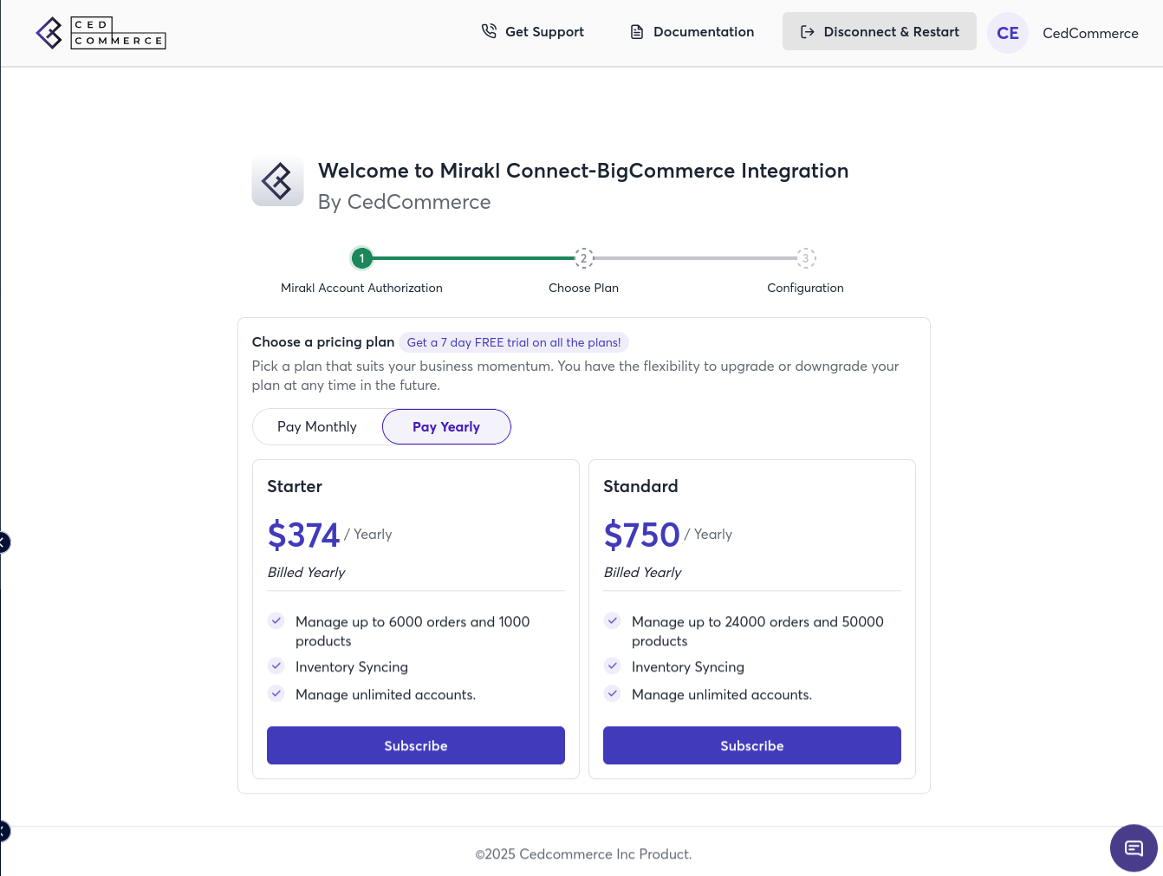Image resolution: width=1163 pixels, height=876 pixels.
Task: Click the CedCommerce logo in header
Action: [101, 33]
